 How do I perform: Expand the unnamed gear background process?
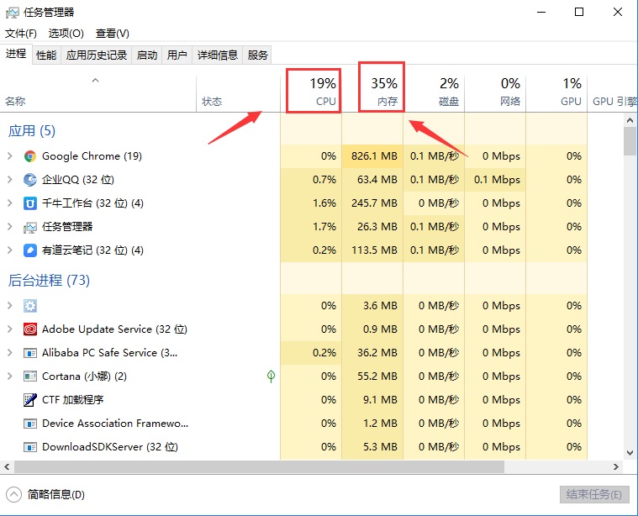[10, 306]
